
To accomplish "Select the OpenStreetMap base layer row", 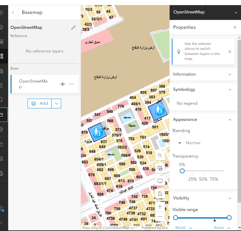I will tap(45, 84).
